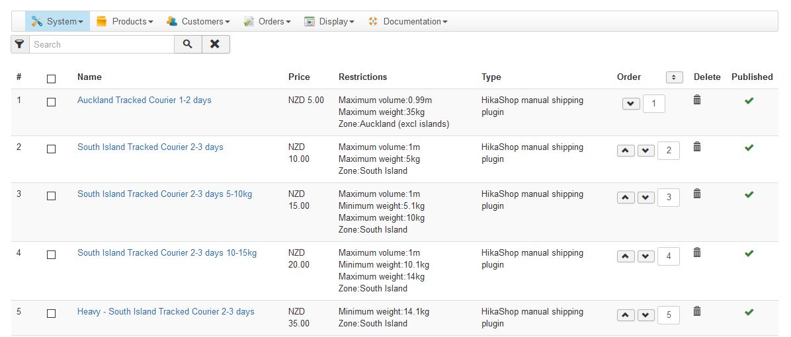Click the search magnifier icon button
Image resolution: width=791 pixels, height=337 pixels.
coord(188,44)
